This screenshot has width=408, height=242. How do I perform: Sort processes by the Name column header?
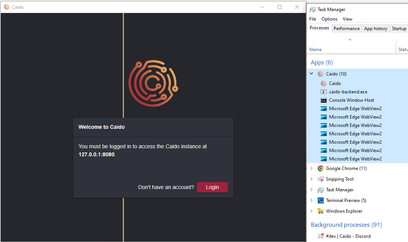click(315, 49)
